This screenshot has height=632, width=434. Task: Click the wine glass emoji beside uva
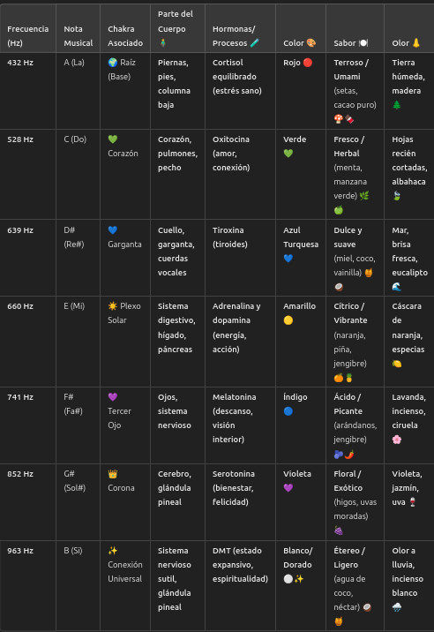tap(413, 502)
